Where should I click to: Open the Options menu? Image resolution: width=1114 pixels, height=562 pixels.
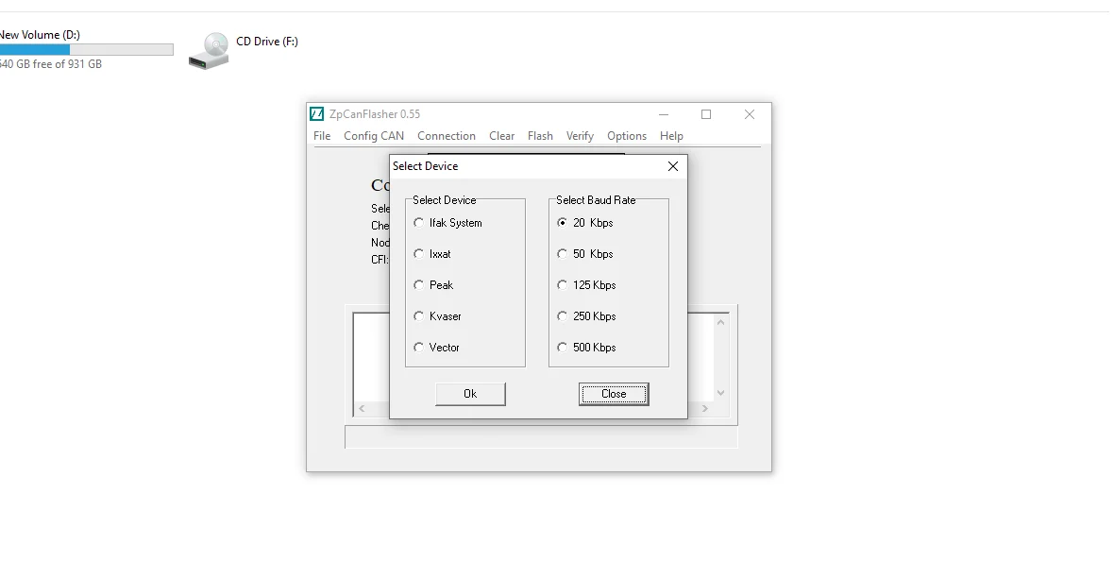coord(627,136)
